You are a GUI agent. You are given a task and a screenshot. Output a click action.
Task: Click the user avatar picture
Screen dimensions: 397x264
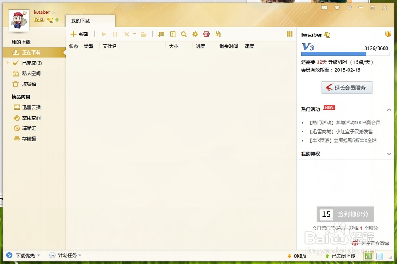point(19,19)
